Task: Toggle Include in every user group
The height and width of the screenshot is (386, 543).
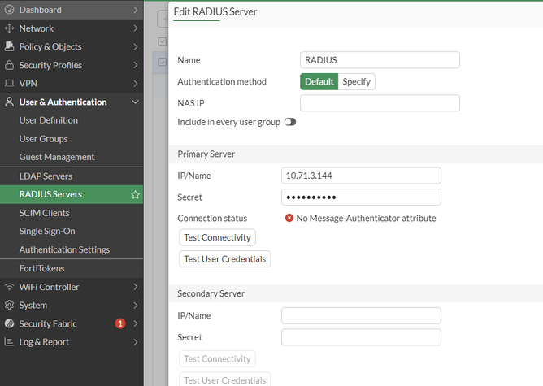Action: click(290, 122)
